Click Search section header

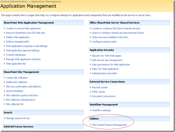(x=43, y=112)
